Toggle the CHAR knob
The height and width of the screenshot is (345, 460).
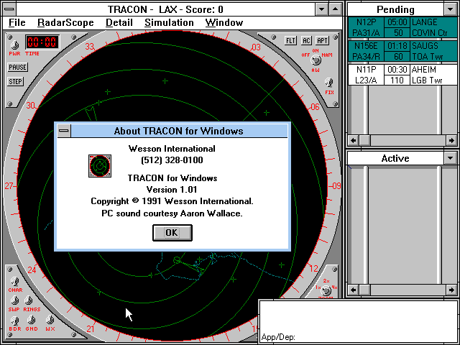(x=14, y=282)
